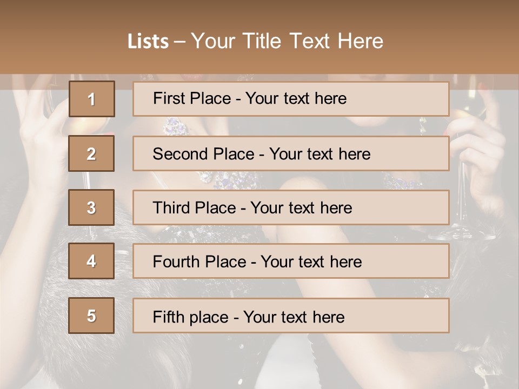The height and width of the screenshot is (389, 519).
Task: Select the Fourth Place text box
Action: click(291, 261)
